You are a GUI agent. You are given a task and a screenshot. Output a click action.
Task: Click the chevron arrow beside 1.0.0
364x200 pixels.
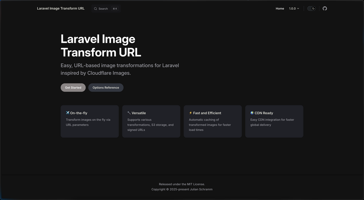pos(298,9)
